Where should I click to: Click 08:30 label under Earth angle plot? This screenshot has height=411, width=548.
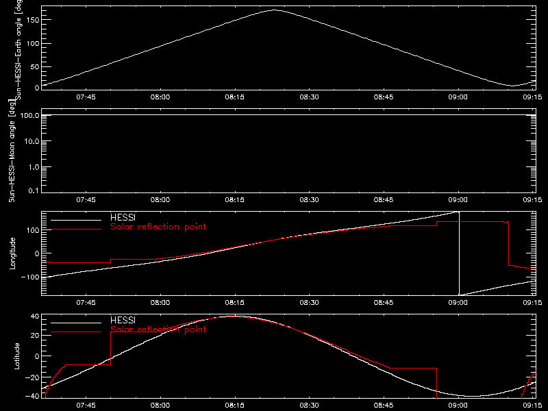309,97
